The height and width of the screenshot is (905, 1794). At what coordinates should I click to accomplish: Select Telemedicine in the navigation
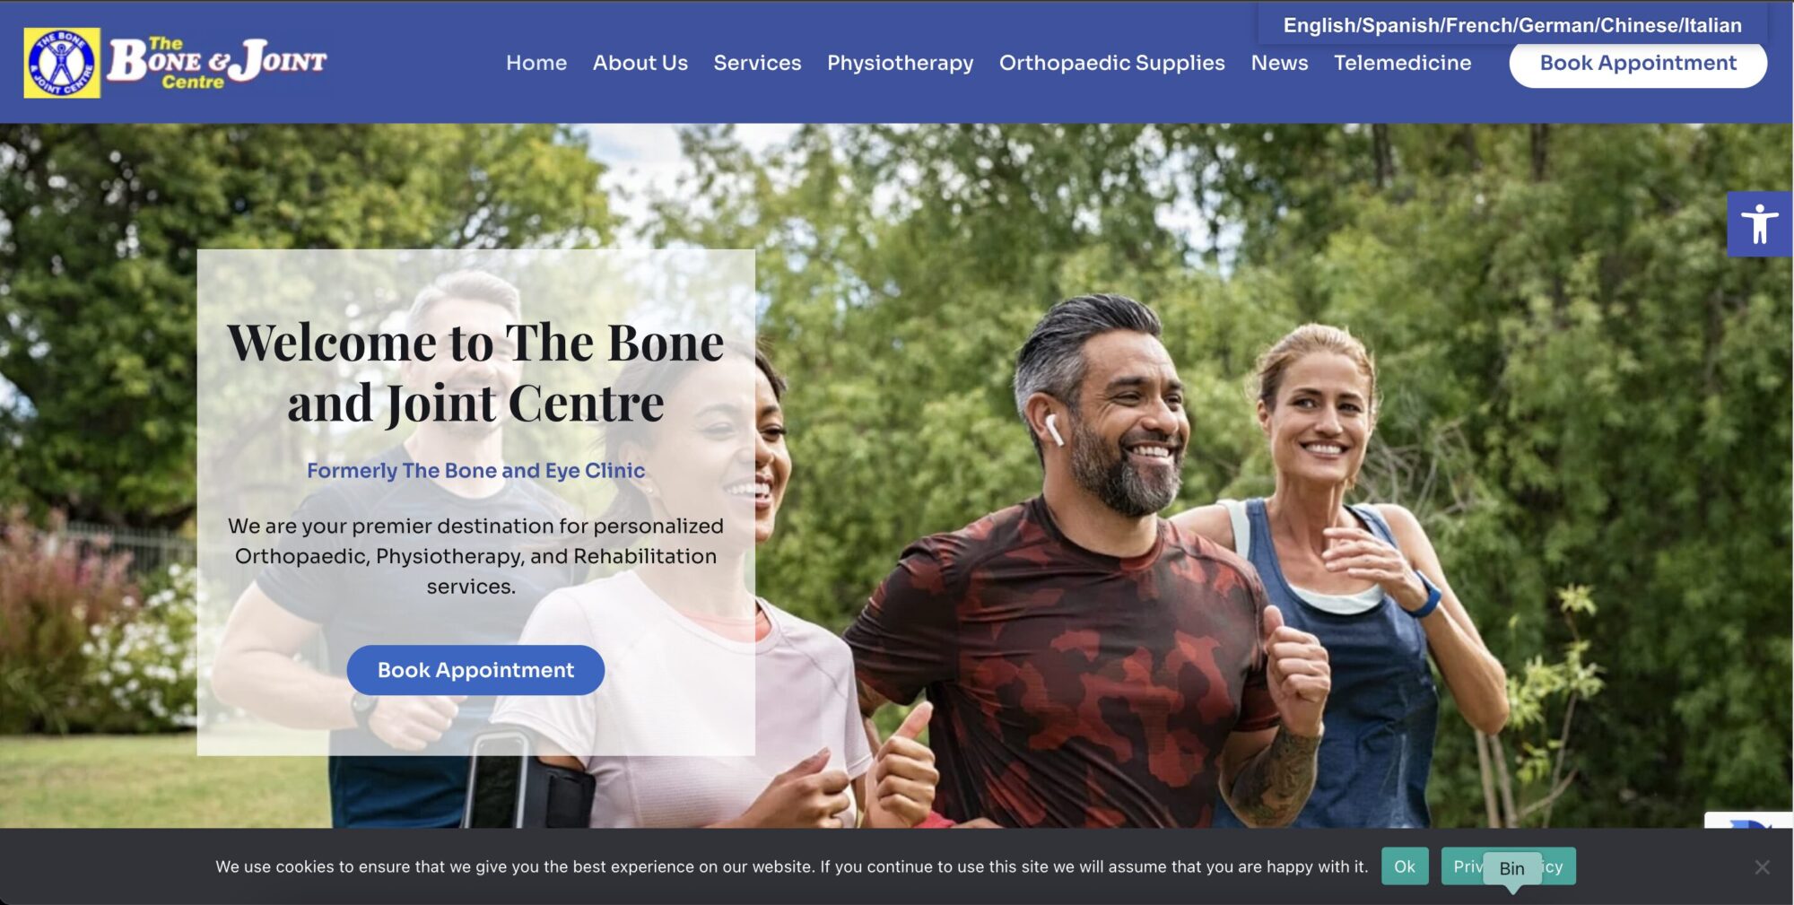coord(1402,63)
